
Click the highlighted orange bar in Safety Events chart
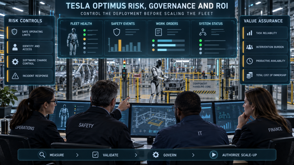(120, 46)
